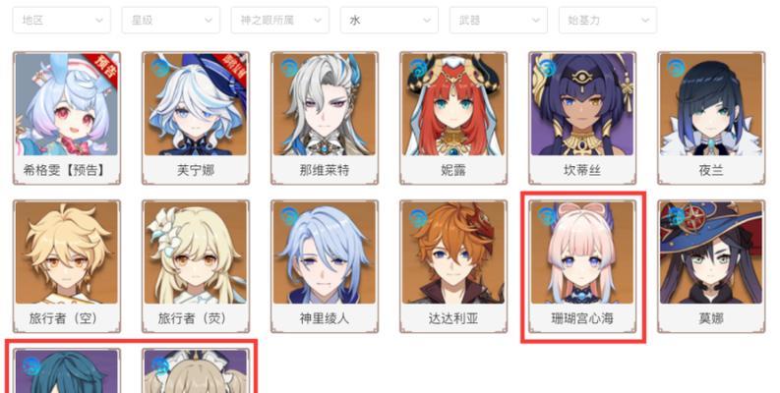Select the 神里绫人 character portrait
The width and height of the screenshot is (780, 393).
325,253
